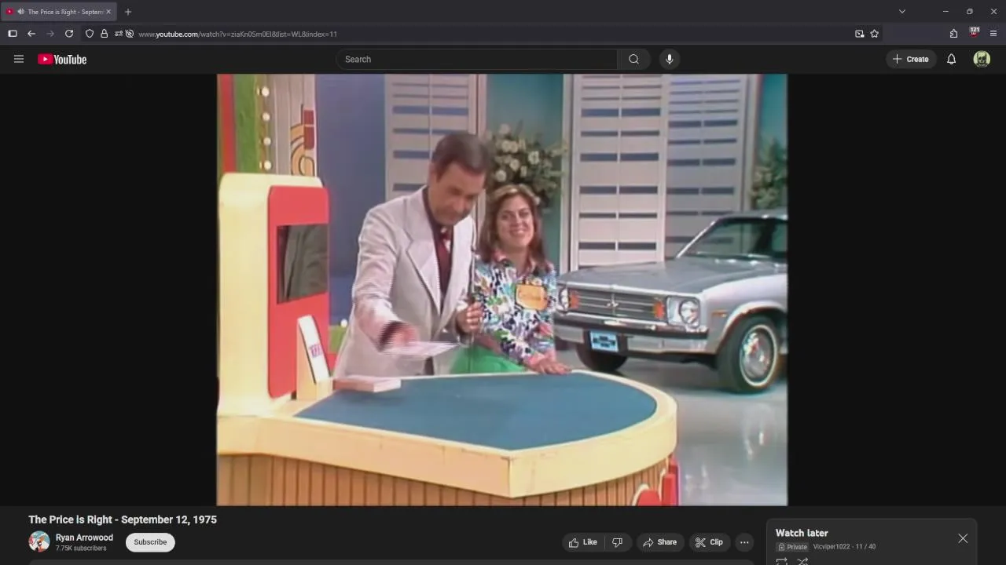1006x565 pixels.
Task: Go back with the browser back arrow
Action: click(x=31, y=34)
